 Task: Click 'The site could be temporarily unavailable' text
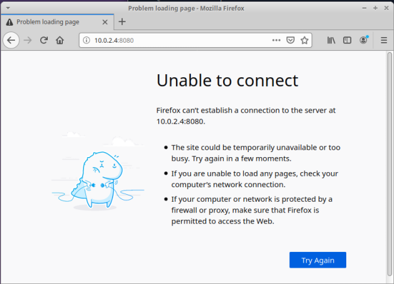(x=256, y=153)
